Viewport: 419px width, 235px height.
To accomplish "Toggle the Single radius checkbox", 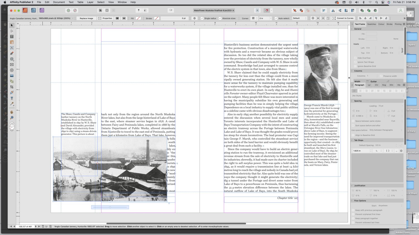I will (x=202, y=18).
